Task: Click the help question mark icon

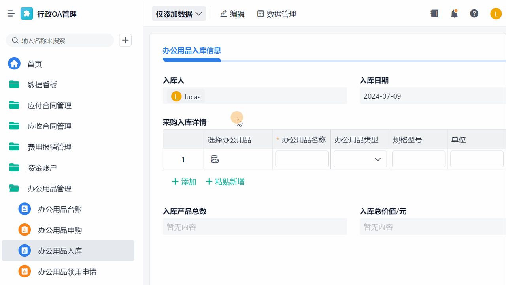Action: pyautogui.click(x=474, y=13)
